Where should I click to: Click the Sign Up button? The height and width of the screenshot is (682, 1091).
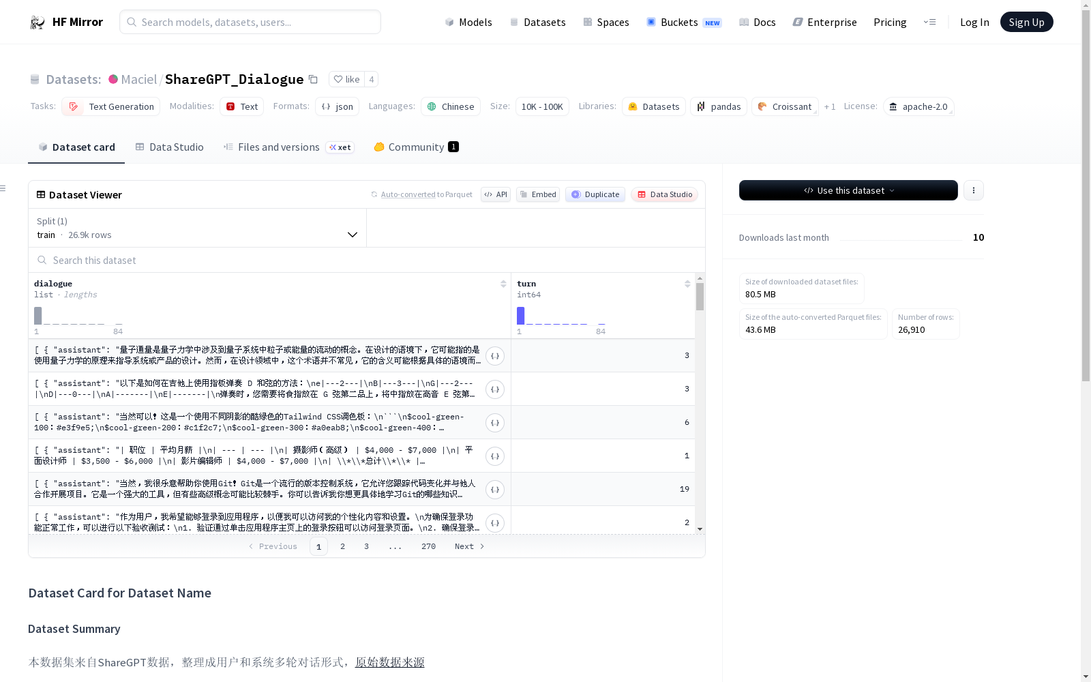tap(1026, 22)
